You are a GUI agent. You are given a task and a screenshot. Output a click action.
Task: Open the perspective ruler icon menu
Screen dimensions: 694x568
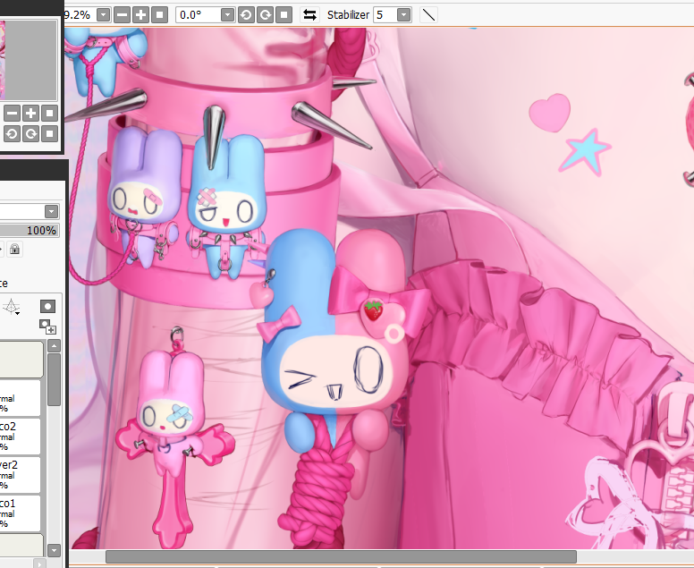tap(12, 306)
